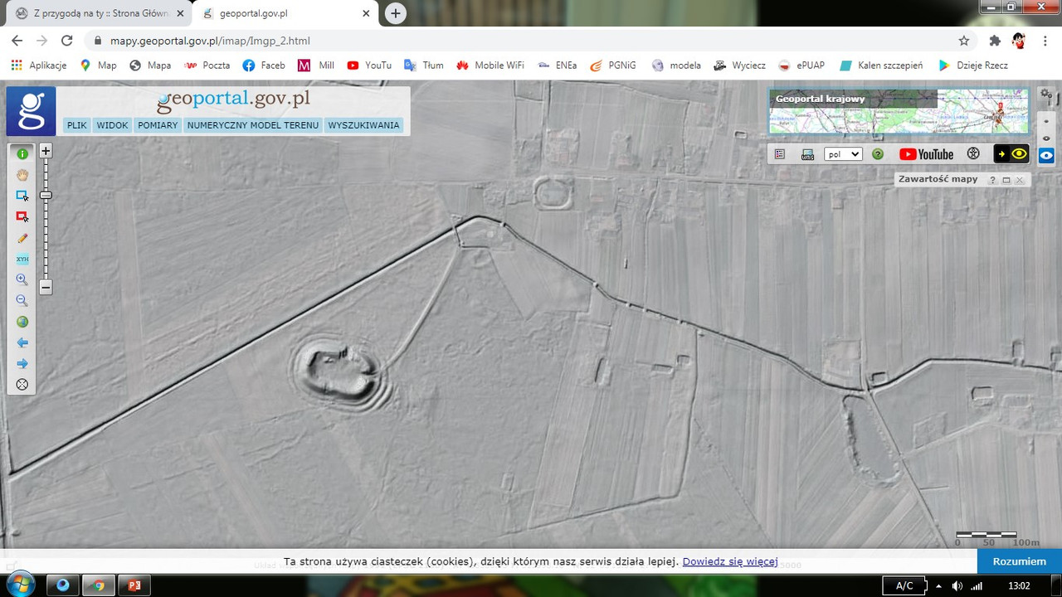This screenshot has width=1062, height=597.
Task: Select the large blue eye option
Action: (1047, 155)
